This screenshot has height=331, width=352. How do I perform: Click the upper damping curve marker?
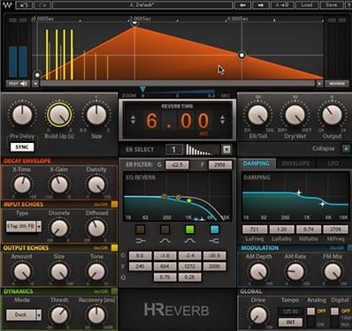299,192
